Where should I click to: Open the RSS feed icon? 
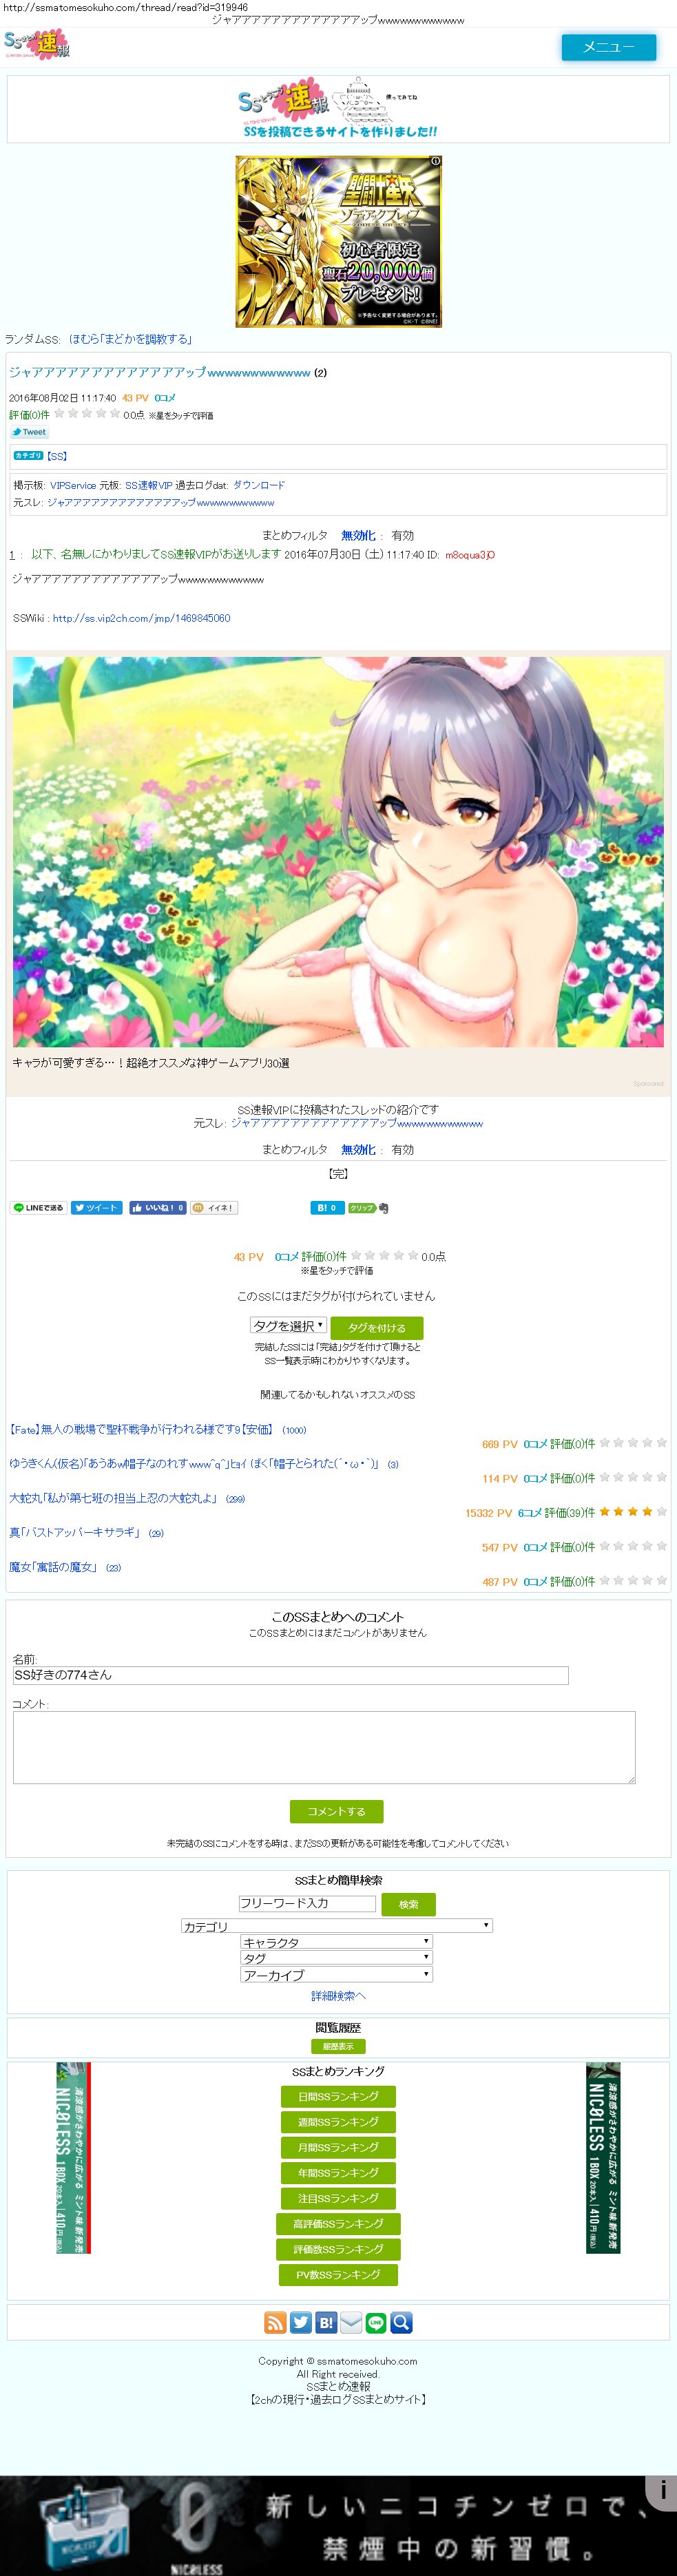[275, 2323]
